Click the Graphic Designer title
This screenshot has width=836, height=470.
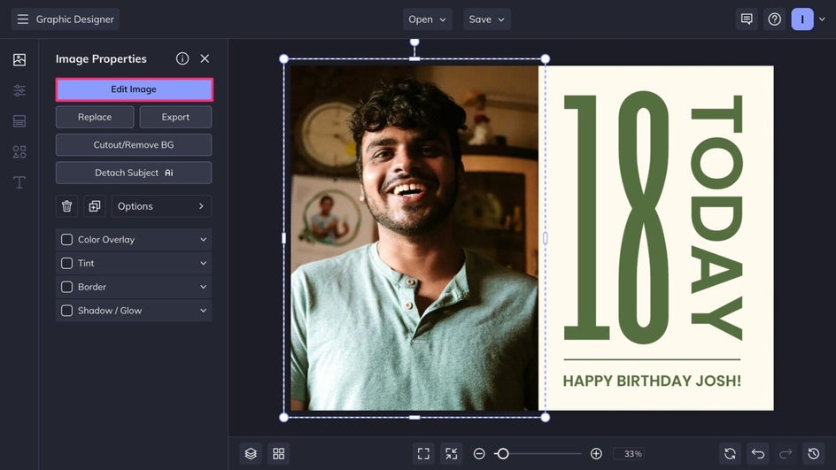75,19
